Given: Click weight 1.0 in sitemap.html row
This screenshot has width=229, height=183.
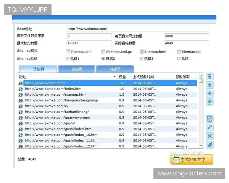Looking at the screenshot, I should pyautogui.click(x=121, y=95).
